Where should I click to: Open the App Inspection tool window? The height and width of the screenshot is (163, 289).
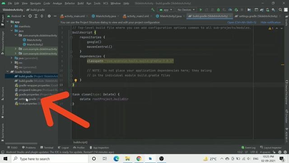99,148
